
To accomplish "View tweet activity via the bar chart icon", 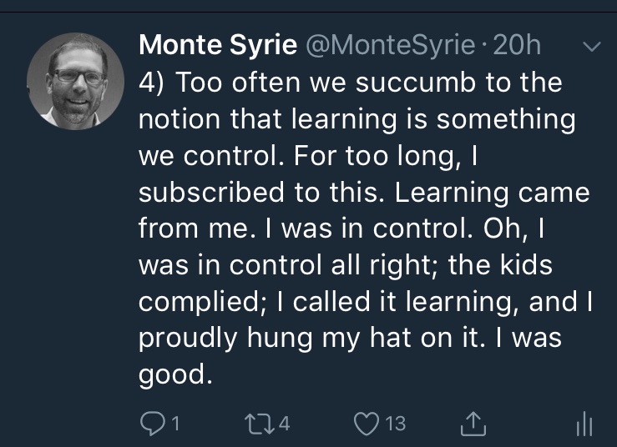I will point(584,425).
